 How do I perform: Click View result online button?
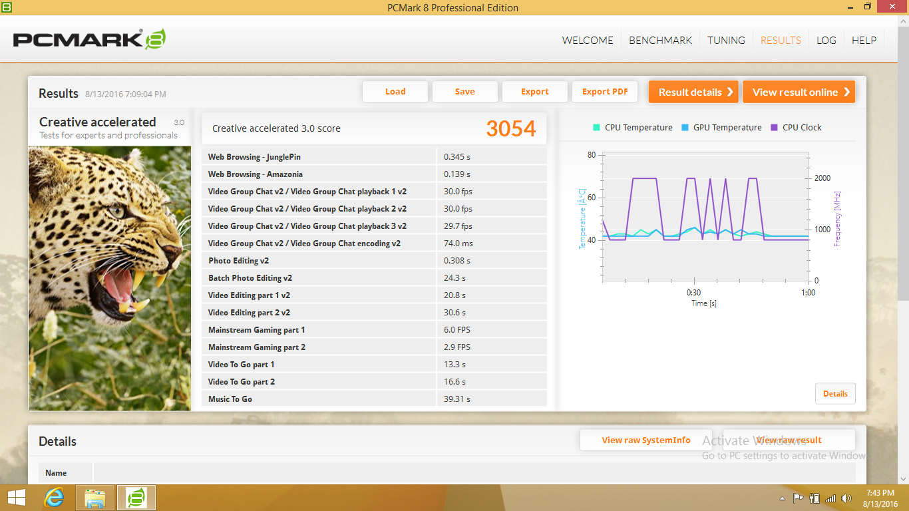tap(799, 92)
